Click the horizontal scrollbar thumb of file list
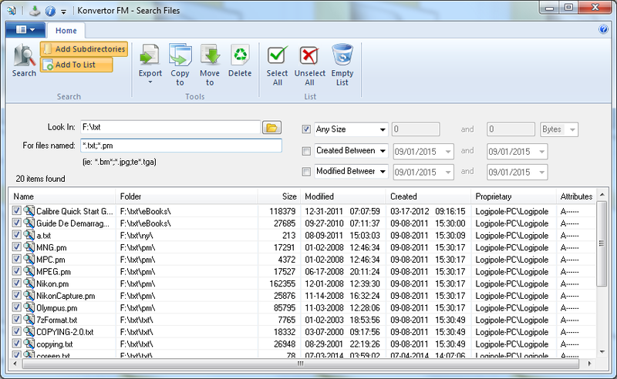 pyautogui.click(x=300, y=364)
